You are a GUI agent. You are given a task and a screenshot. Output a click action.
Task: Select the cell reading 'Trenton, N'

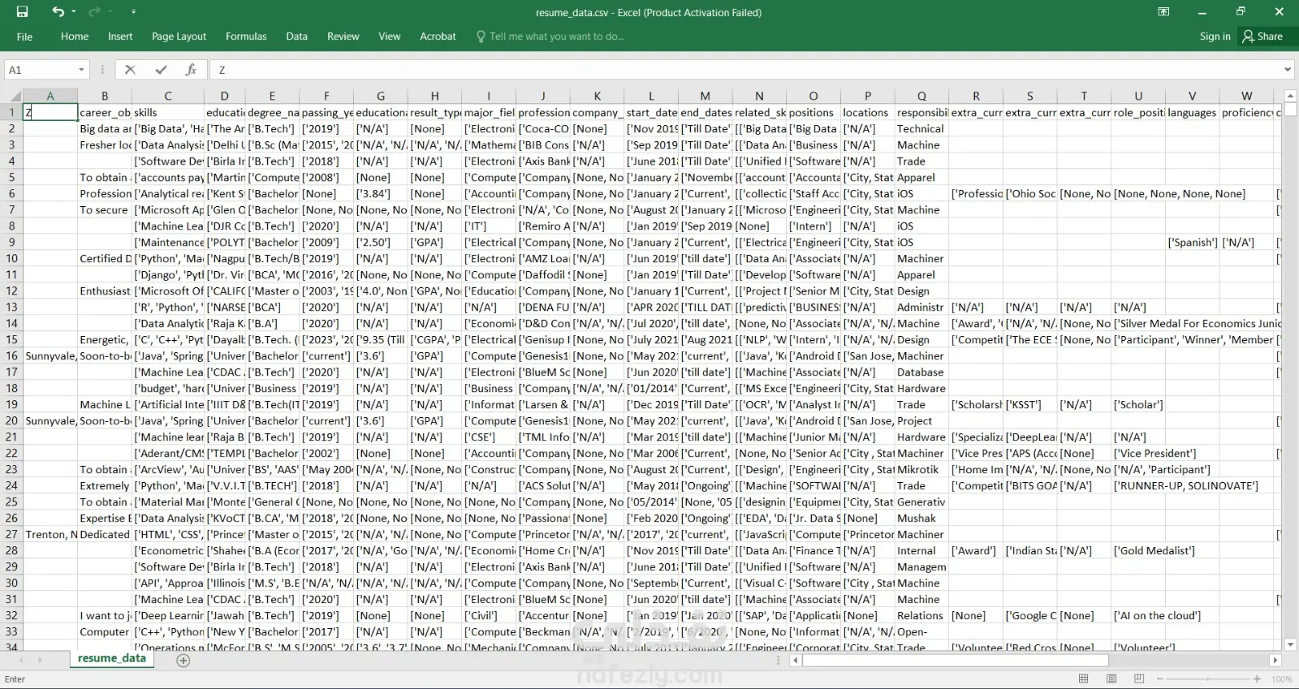pos(50,535)
